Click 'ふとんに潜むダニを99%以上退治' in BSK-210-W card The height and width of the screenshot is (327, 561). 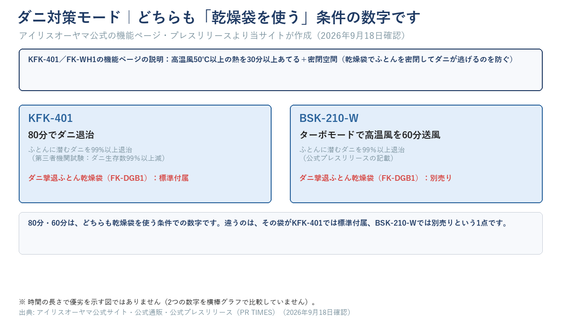(352, 149)
